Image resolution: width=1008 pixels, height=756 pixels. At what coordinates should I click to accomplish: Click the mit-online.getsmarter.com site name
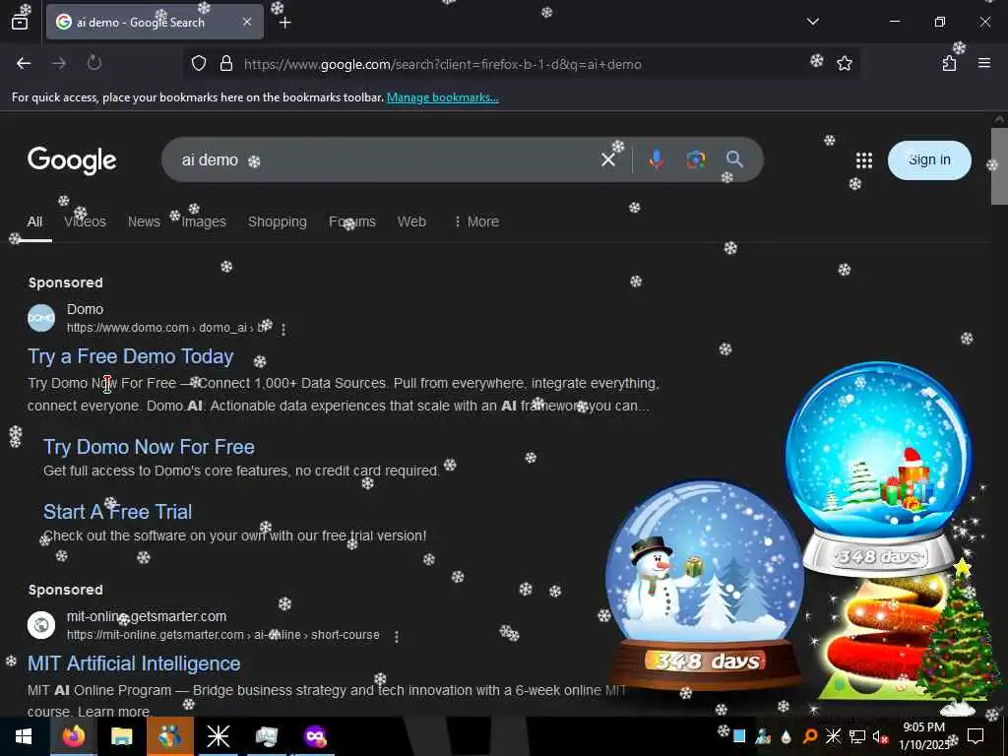(147, 616)
